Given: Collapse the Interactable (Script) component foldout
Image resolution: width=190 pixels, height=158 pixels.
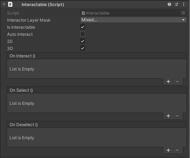Looking at the screenshot, I should [4, 5].
